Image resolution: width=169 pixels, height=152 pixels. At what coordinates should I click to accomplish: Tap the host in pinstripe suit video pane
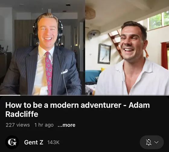coord(43,47)
